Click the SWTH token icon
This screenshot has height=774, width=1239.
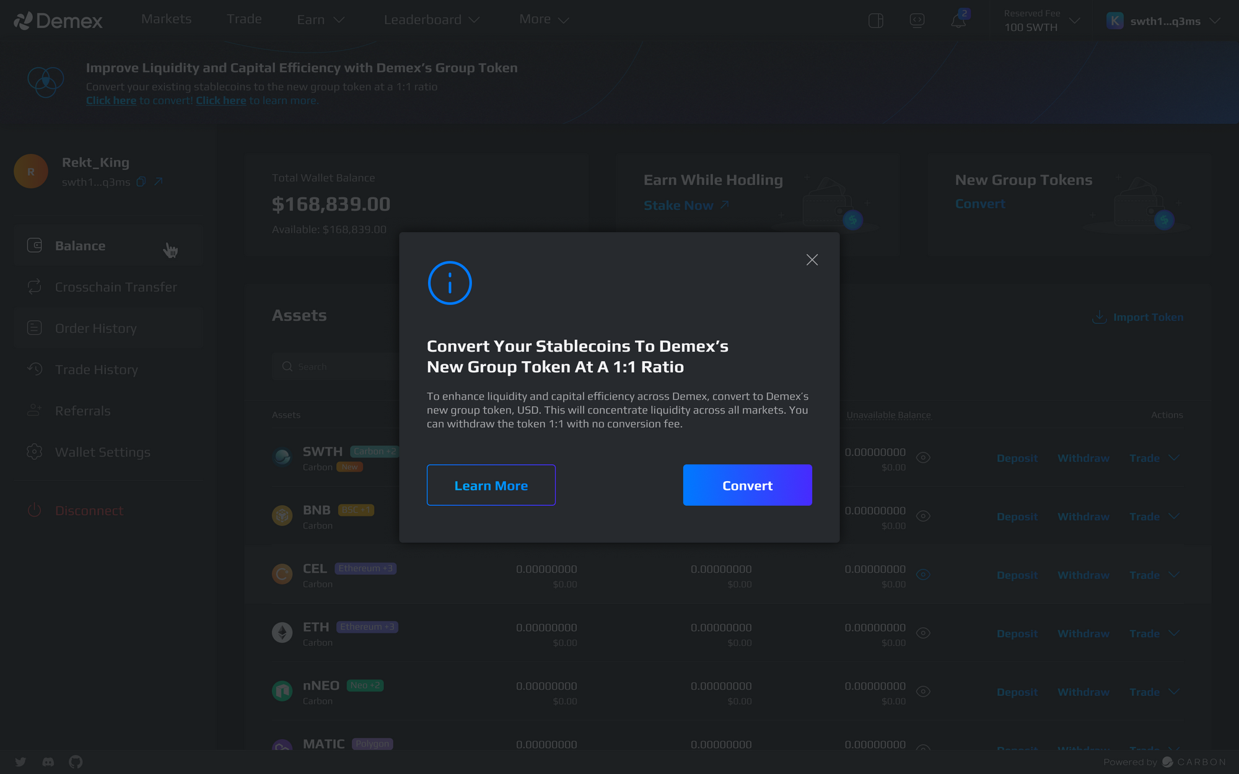tap(282, 457)
